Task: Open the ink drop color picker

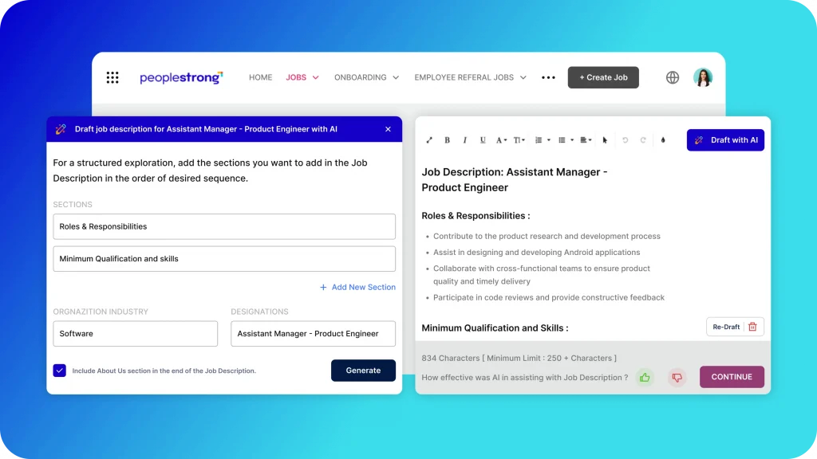Action: (x=662, y=140)
